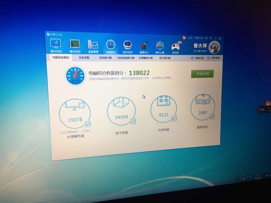
Task: Click the 磁盘性能 label
Action: coord(202,127)
